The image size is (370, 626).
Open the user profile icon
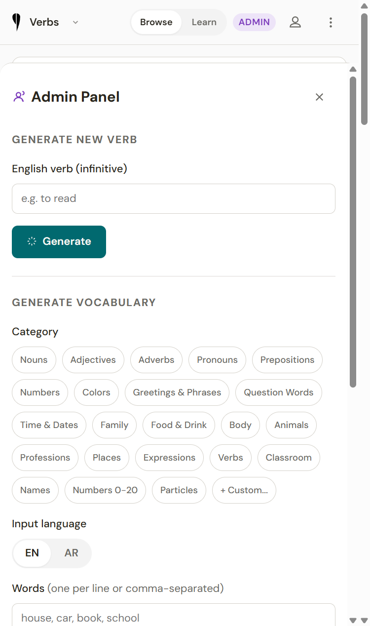click(x=295, y=22)
